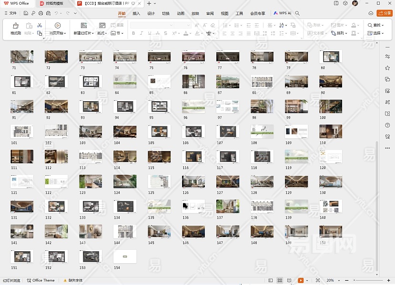Click the settings sliders icon in sidebar
395x285 pixels.
click(x=387, y=57)
